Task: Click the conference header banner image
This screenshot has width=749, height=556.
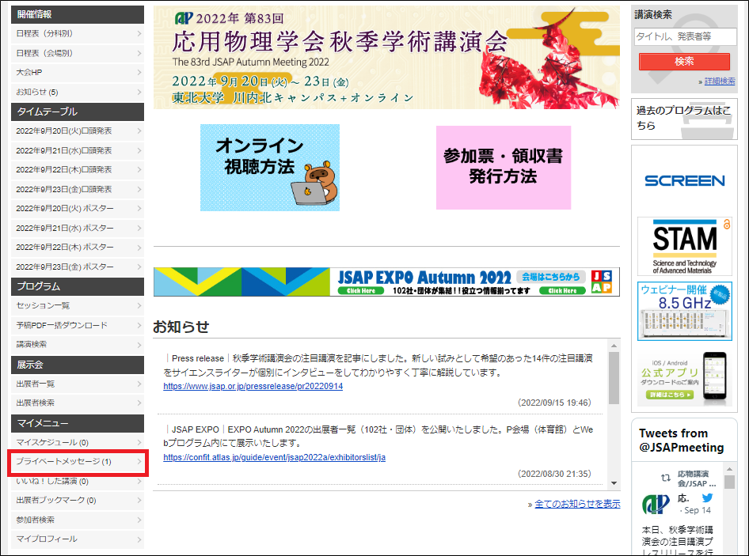Action: coord(386,58)
